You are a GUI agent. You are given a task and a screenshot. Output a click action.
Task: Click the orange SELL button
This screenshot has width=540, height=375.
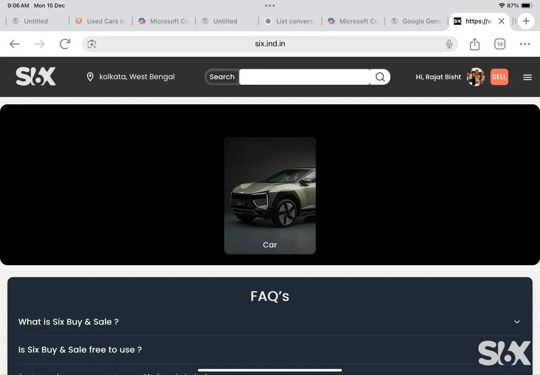pos(499,77)
